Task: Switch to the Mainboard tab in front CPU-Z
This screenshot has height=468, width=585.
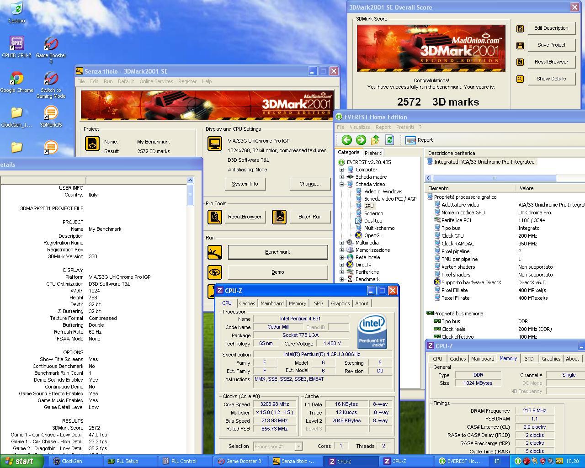Action: click(x=272, y=303)
